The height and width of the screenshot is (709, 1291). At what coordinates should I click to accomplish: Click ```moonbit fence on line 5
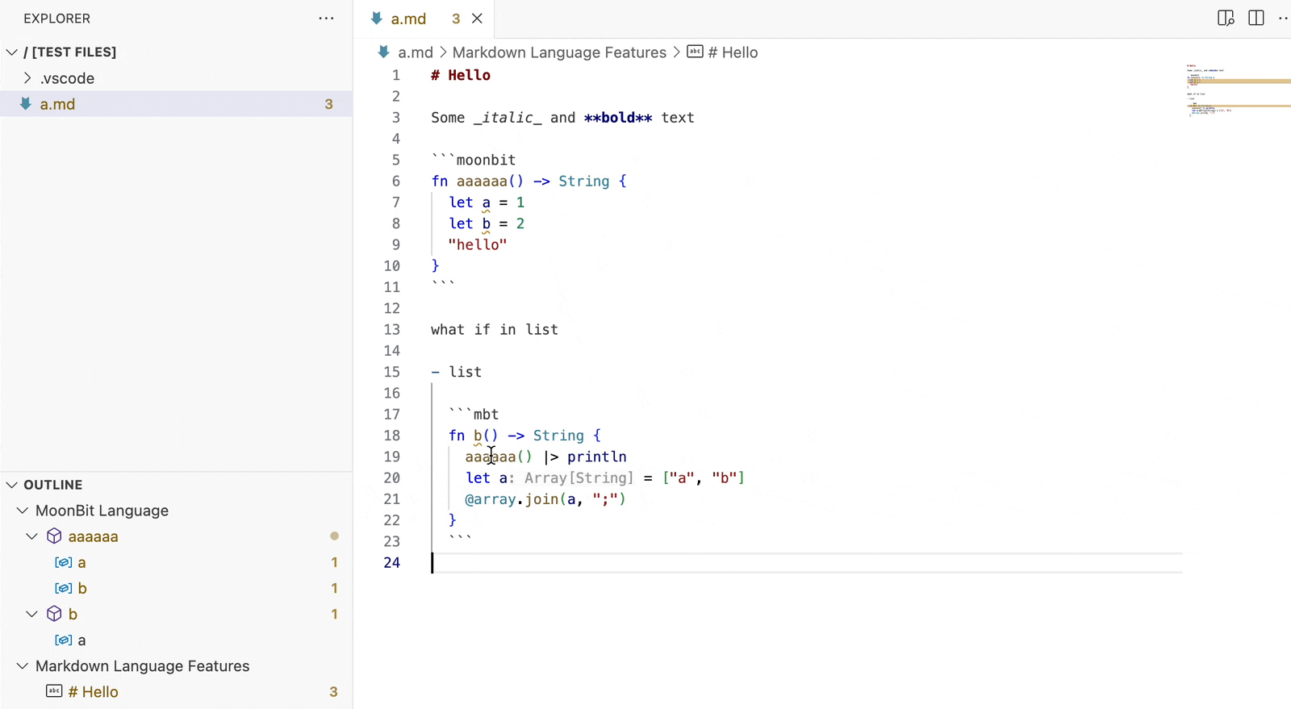pyautogui.click(x=474, y=160)
